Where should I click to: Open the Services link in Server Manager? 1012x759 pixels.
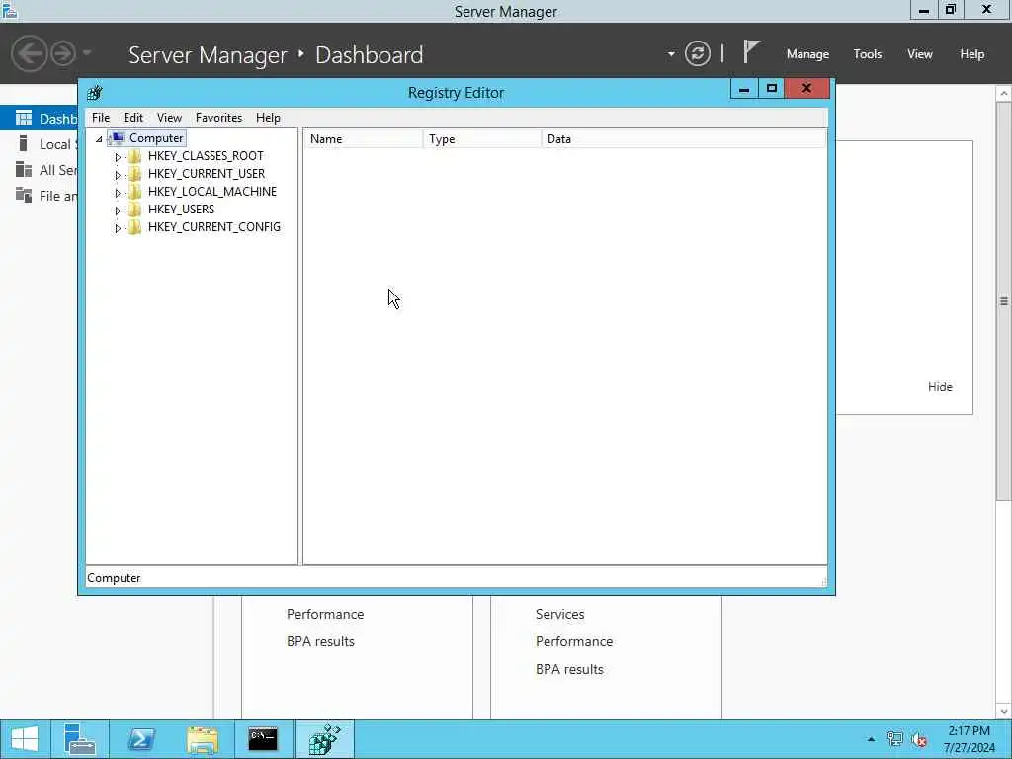point(559,614)
